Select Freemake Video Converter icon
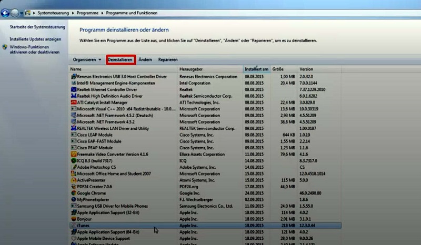This screenshot has width=421, height=245. click(x=74, y=154)
